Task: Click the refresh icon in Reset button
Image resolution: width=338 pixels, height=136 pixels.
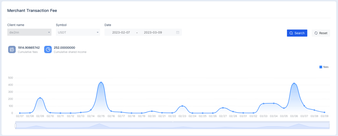Action: click(x=316, y=33)
